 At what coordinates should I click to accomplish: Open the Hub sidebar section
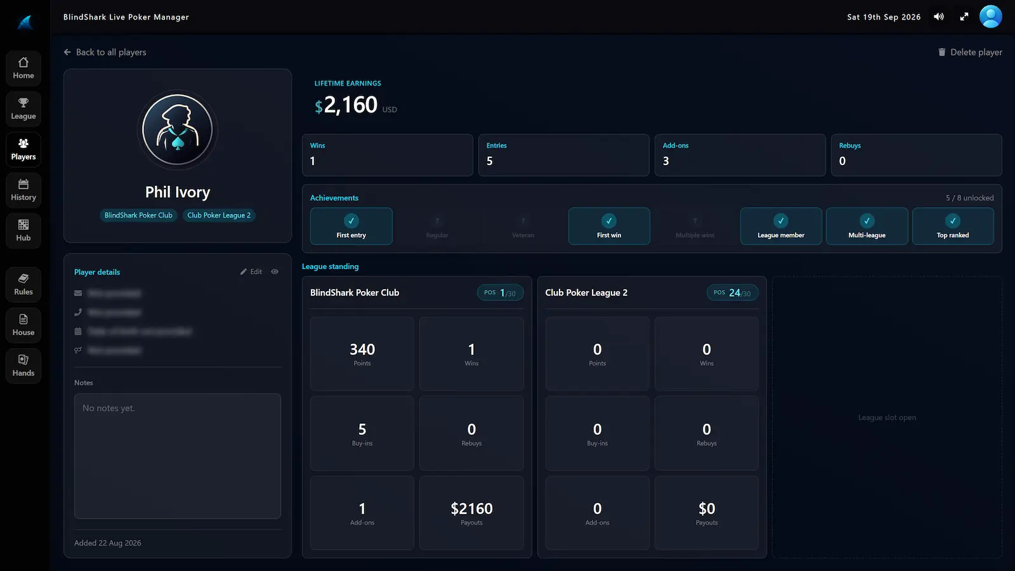click(x=23, y=230)
